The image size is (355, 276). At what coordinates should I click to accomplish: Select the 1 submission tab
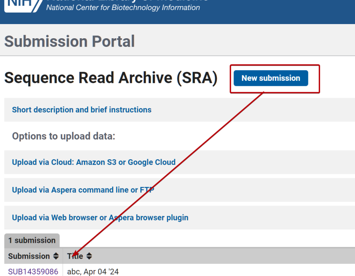pos(32,240)
